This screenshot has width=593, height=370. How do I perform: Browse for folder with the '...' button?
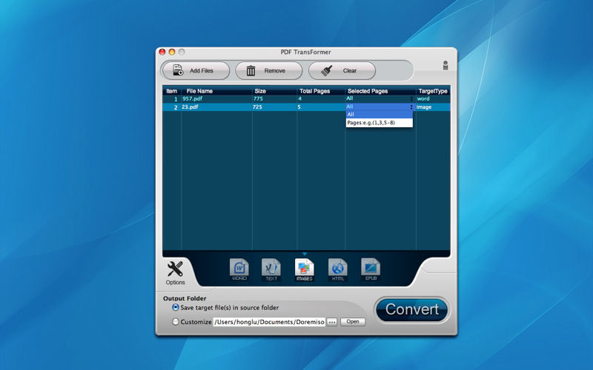[x=331, y=322]
